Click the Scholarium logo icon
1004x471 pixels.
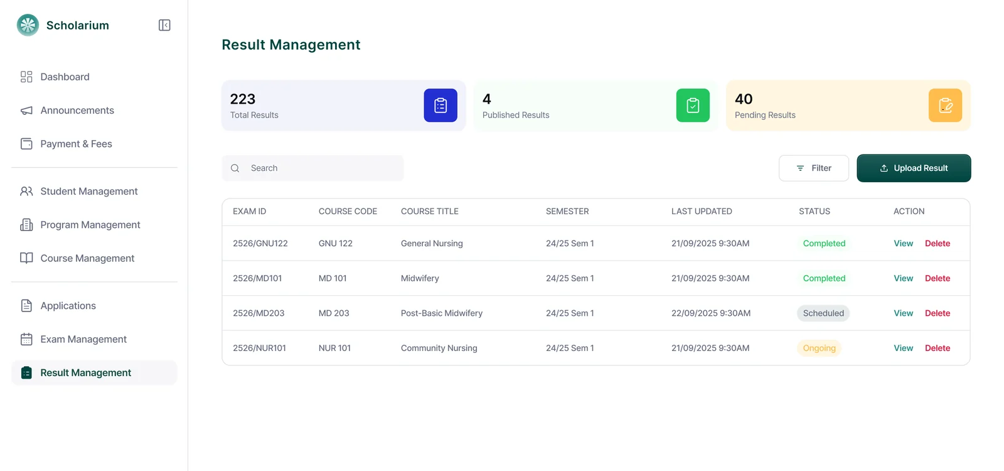click(x=28, y=25)
